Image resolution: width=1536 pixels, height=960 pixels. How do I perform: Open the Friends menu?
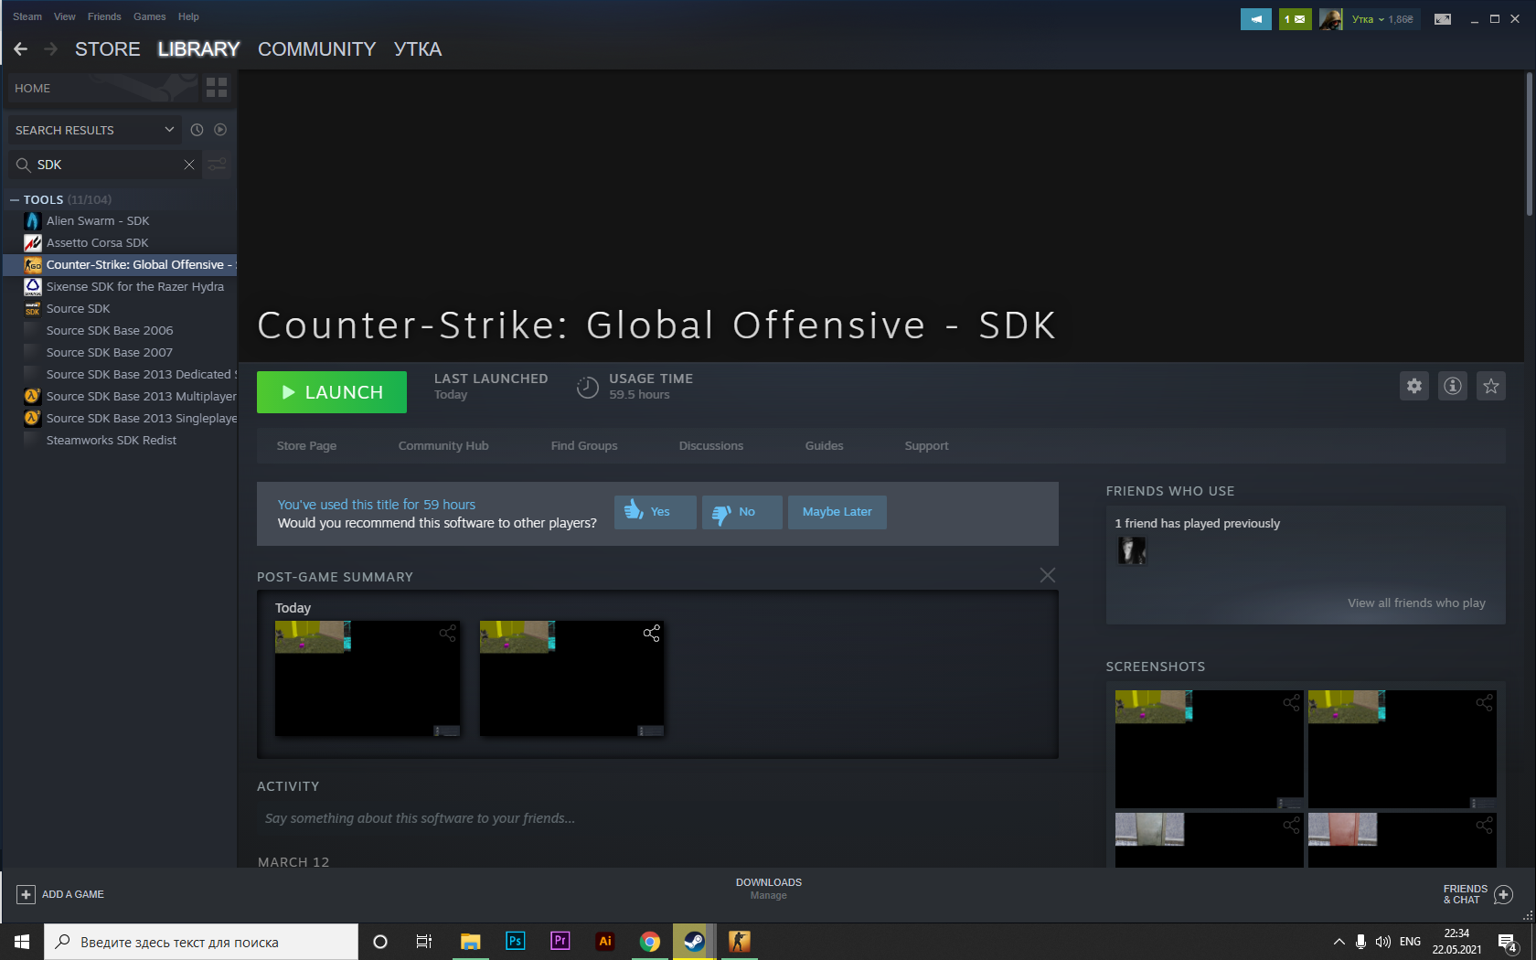pos(104,16)
